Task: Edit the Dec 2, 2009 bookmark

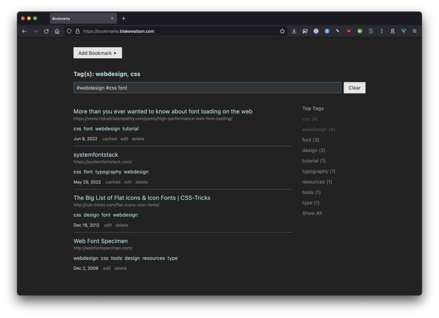Action: point(107,268)
